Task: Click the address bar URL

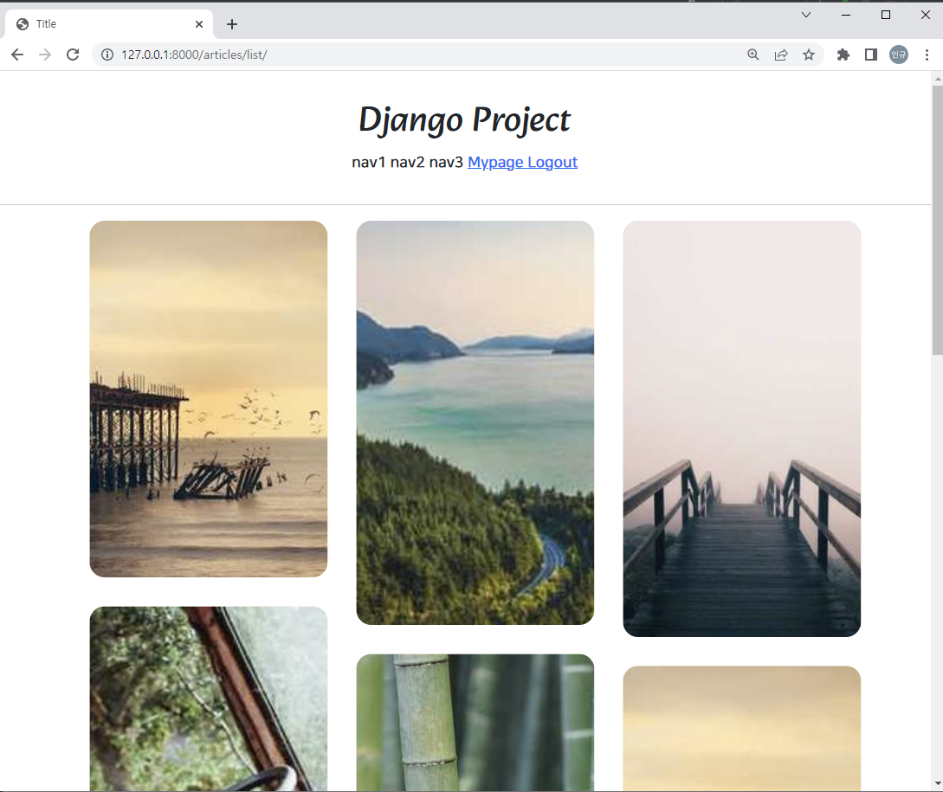Action: (x=194, y=55)
